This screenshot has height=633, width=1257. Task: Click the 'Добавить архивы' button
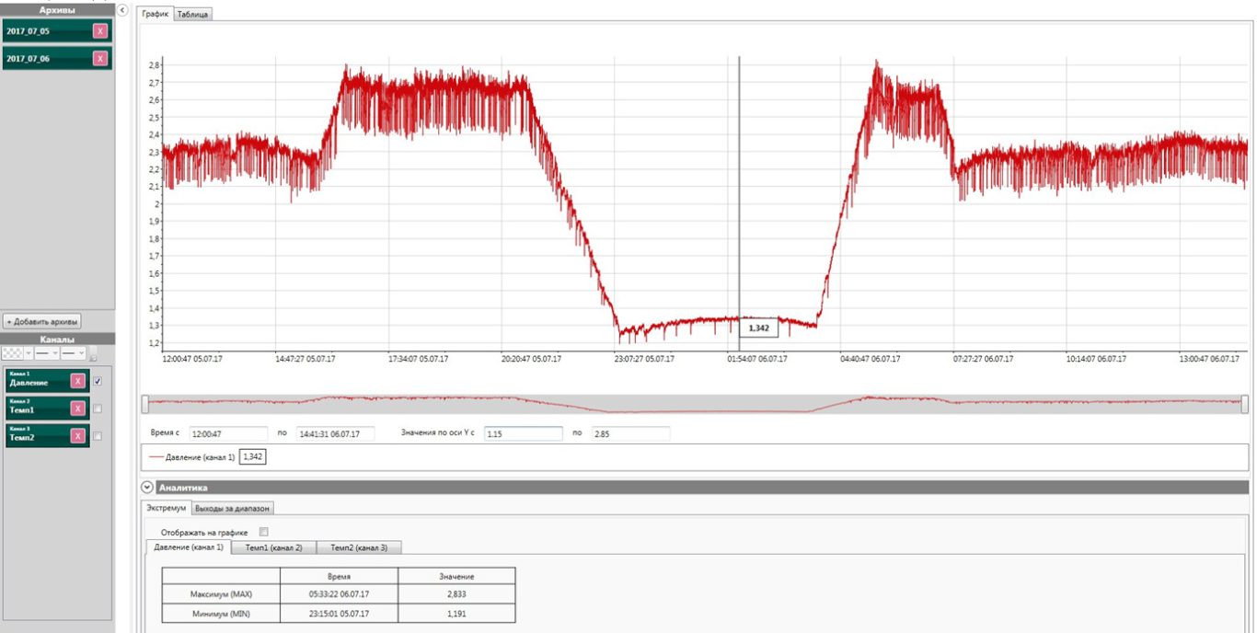tap(42, 321)
